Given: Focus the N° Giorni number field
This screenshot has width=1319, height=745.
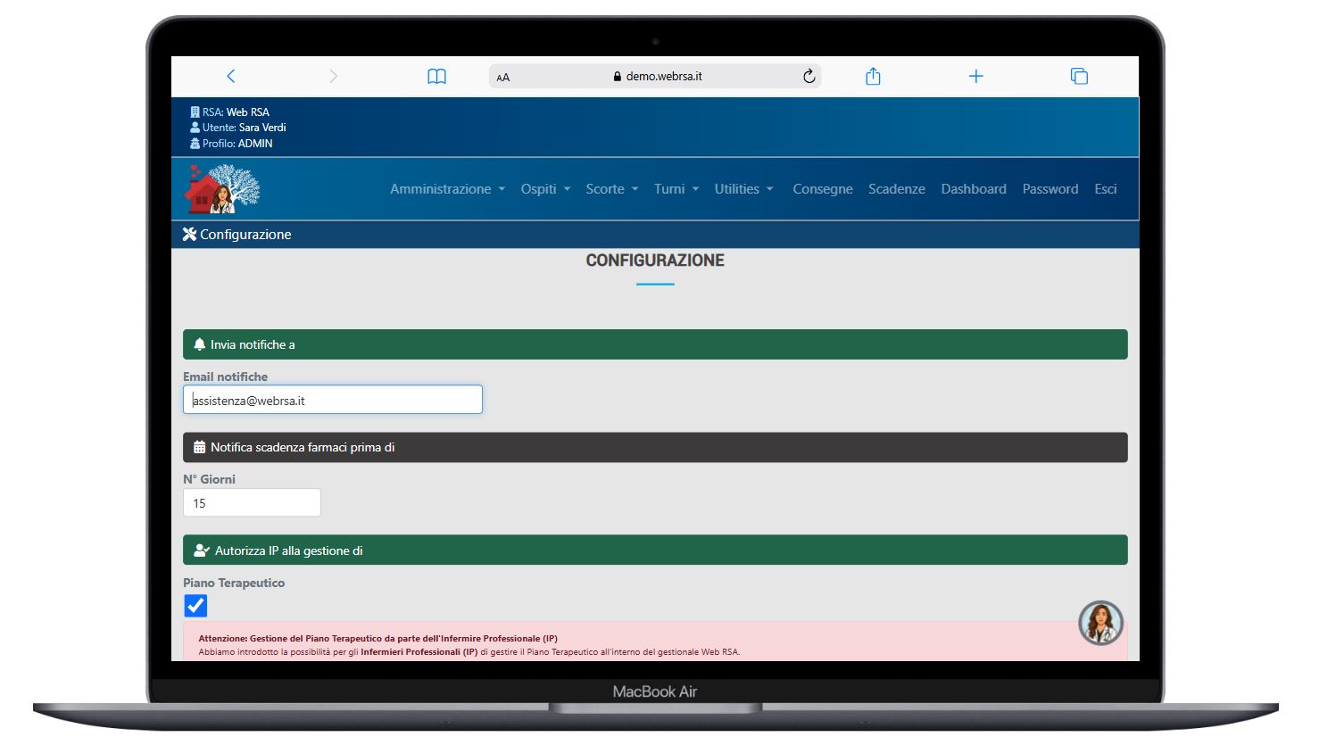Looking at the screenshot, I should pyautogui.click(x=252, y=503).
